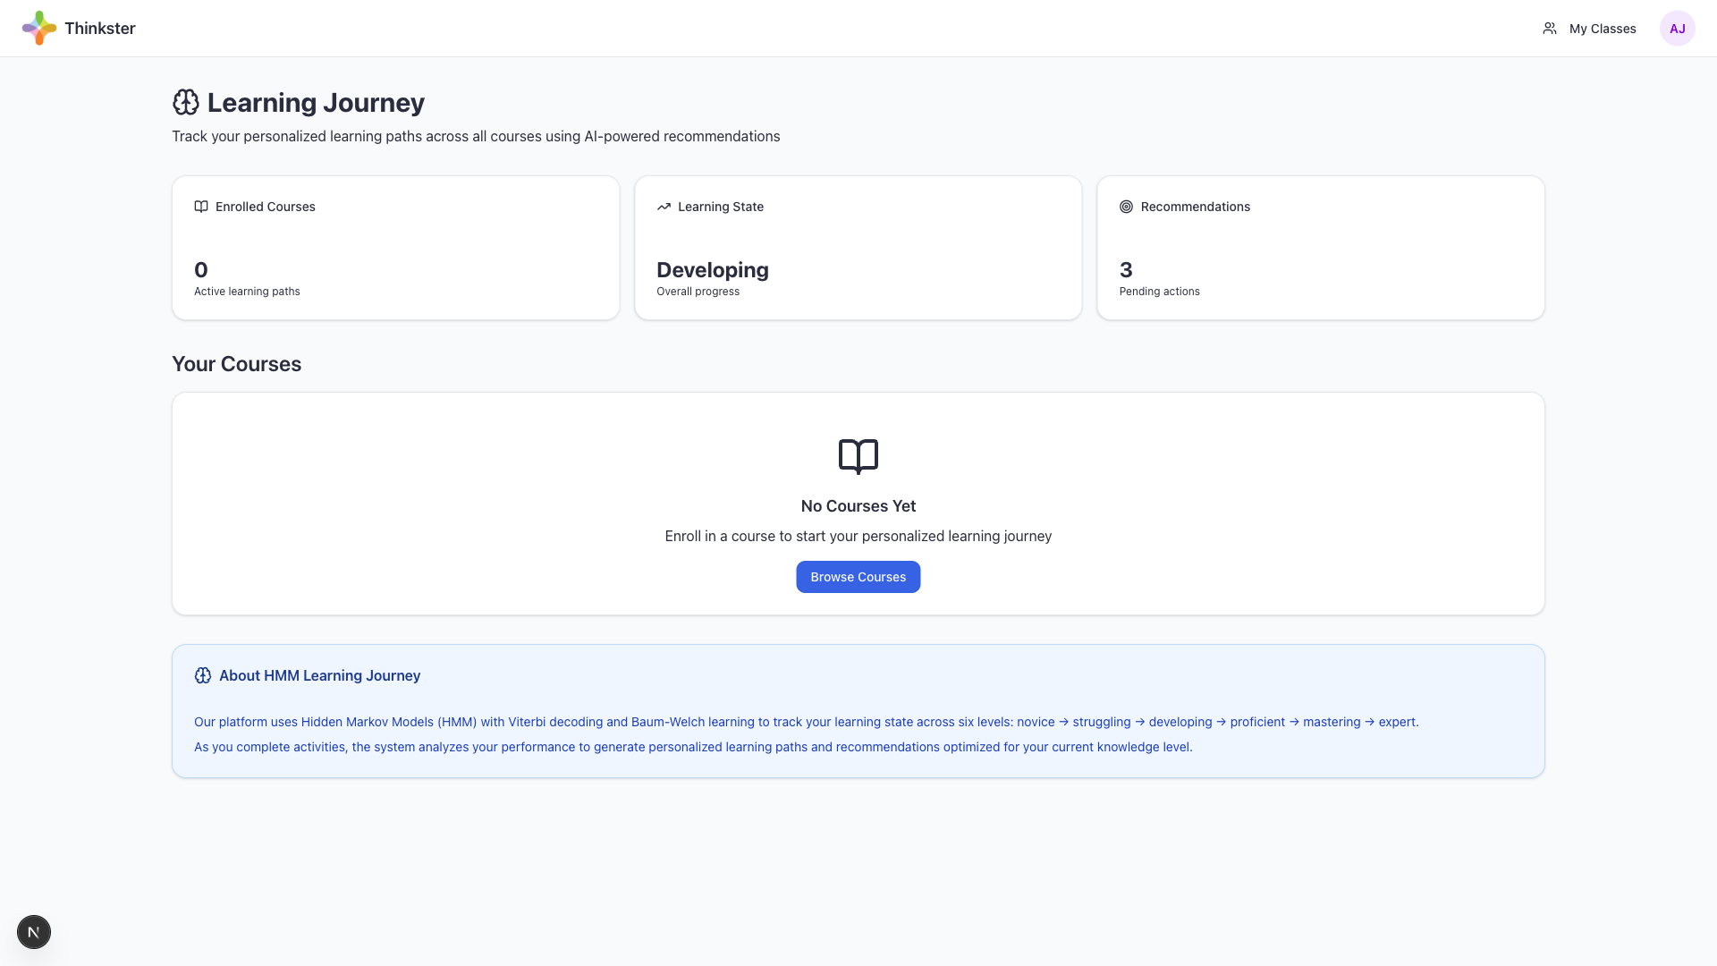Open the Next.js dev tools badge
Viewport: 1717px width, 966px height.
34,932
